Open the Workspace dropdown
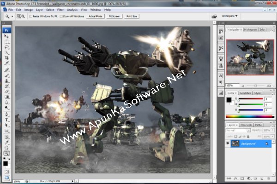Screen dimensions: 277x184 [x=229, y=16]
